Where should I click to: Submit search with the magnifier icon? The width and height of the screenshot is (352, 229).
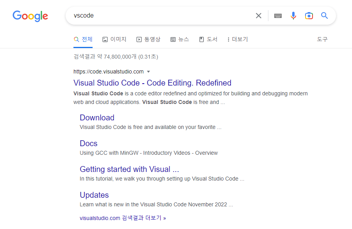click(324, 16)
